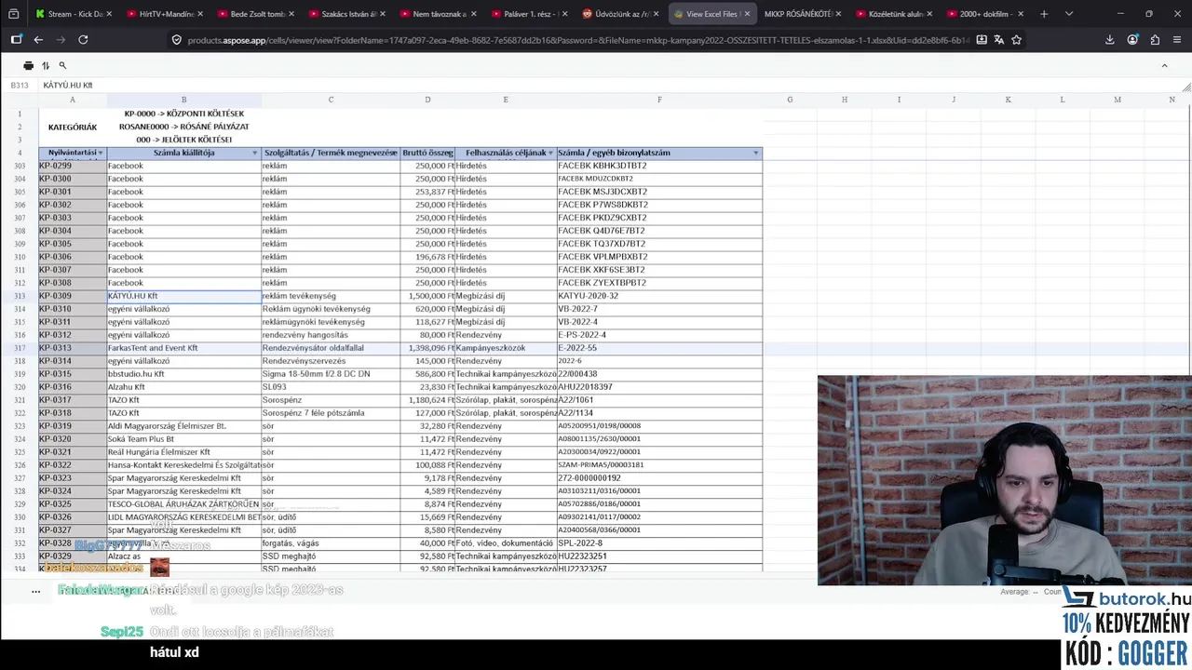The image size is (1192, 670).
Task: Open the list all tabs dropdown chevron
Action: point(1068,14)
